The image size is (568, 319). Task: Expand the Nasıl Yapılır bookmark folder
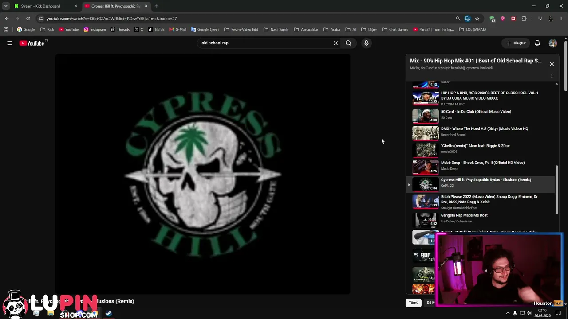[x=276, y=30]
